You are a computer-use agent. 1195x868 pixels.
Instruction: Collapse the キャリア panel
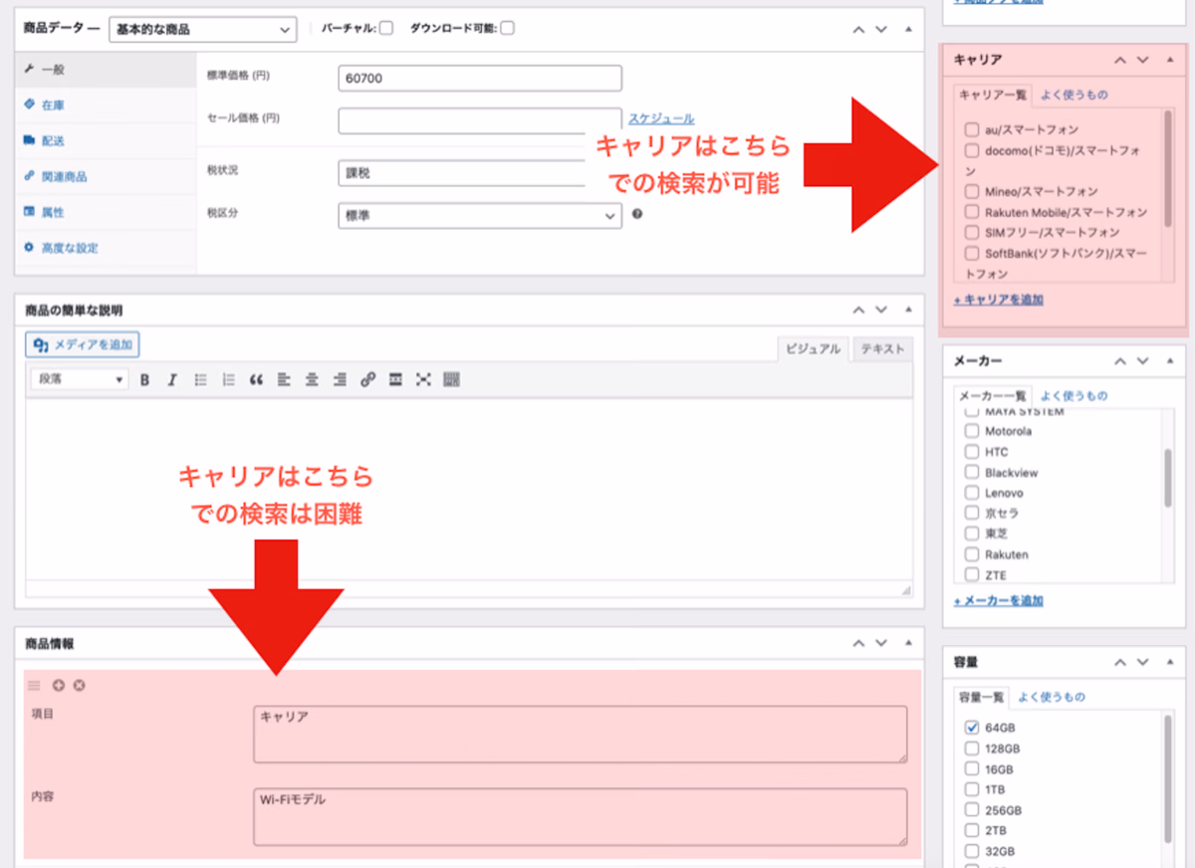point(1169,60)
